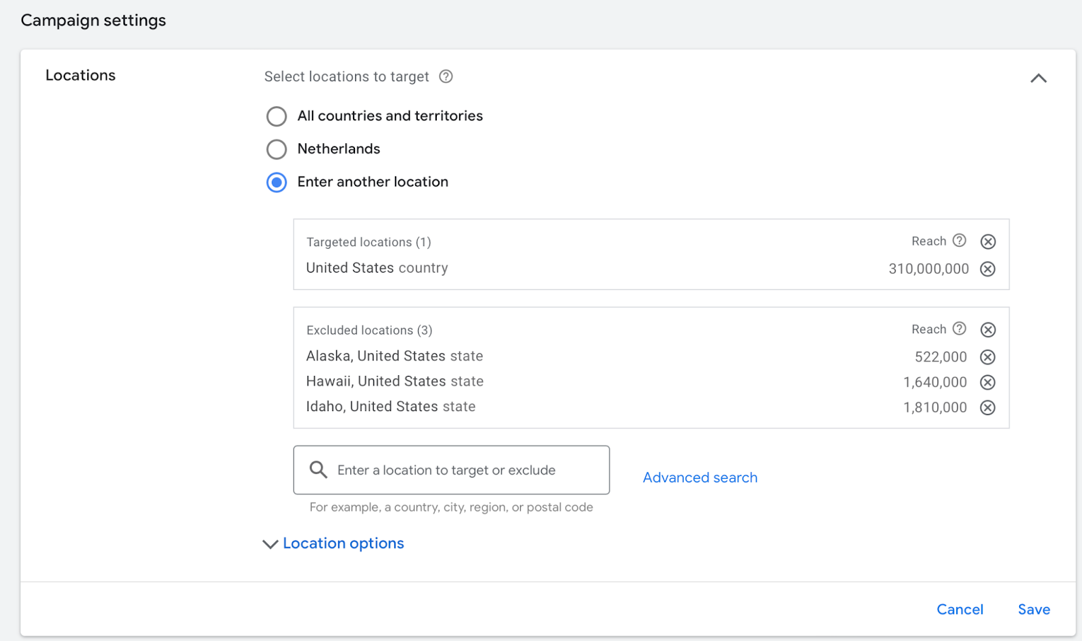This screenshot has height=641, width=1082.
Task: Remove United States country from targeted locations
Action: pyautogui.click(x=988, y=269)
